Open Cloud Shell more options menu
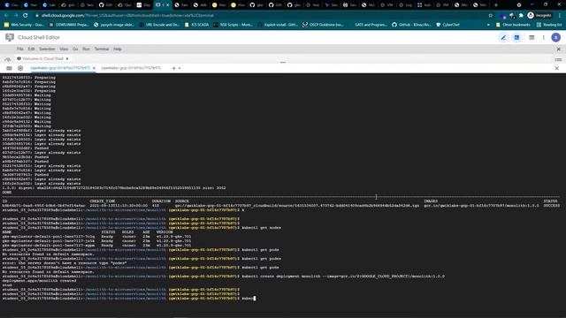 [544, 37]
